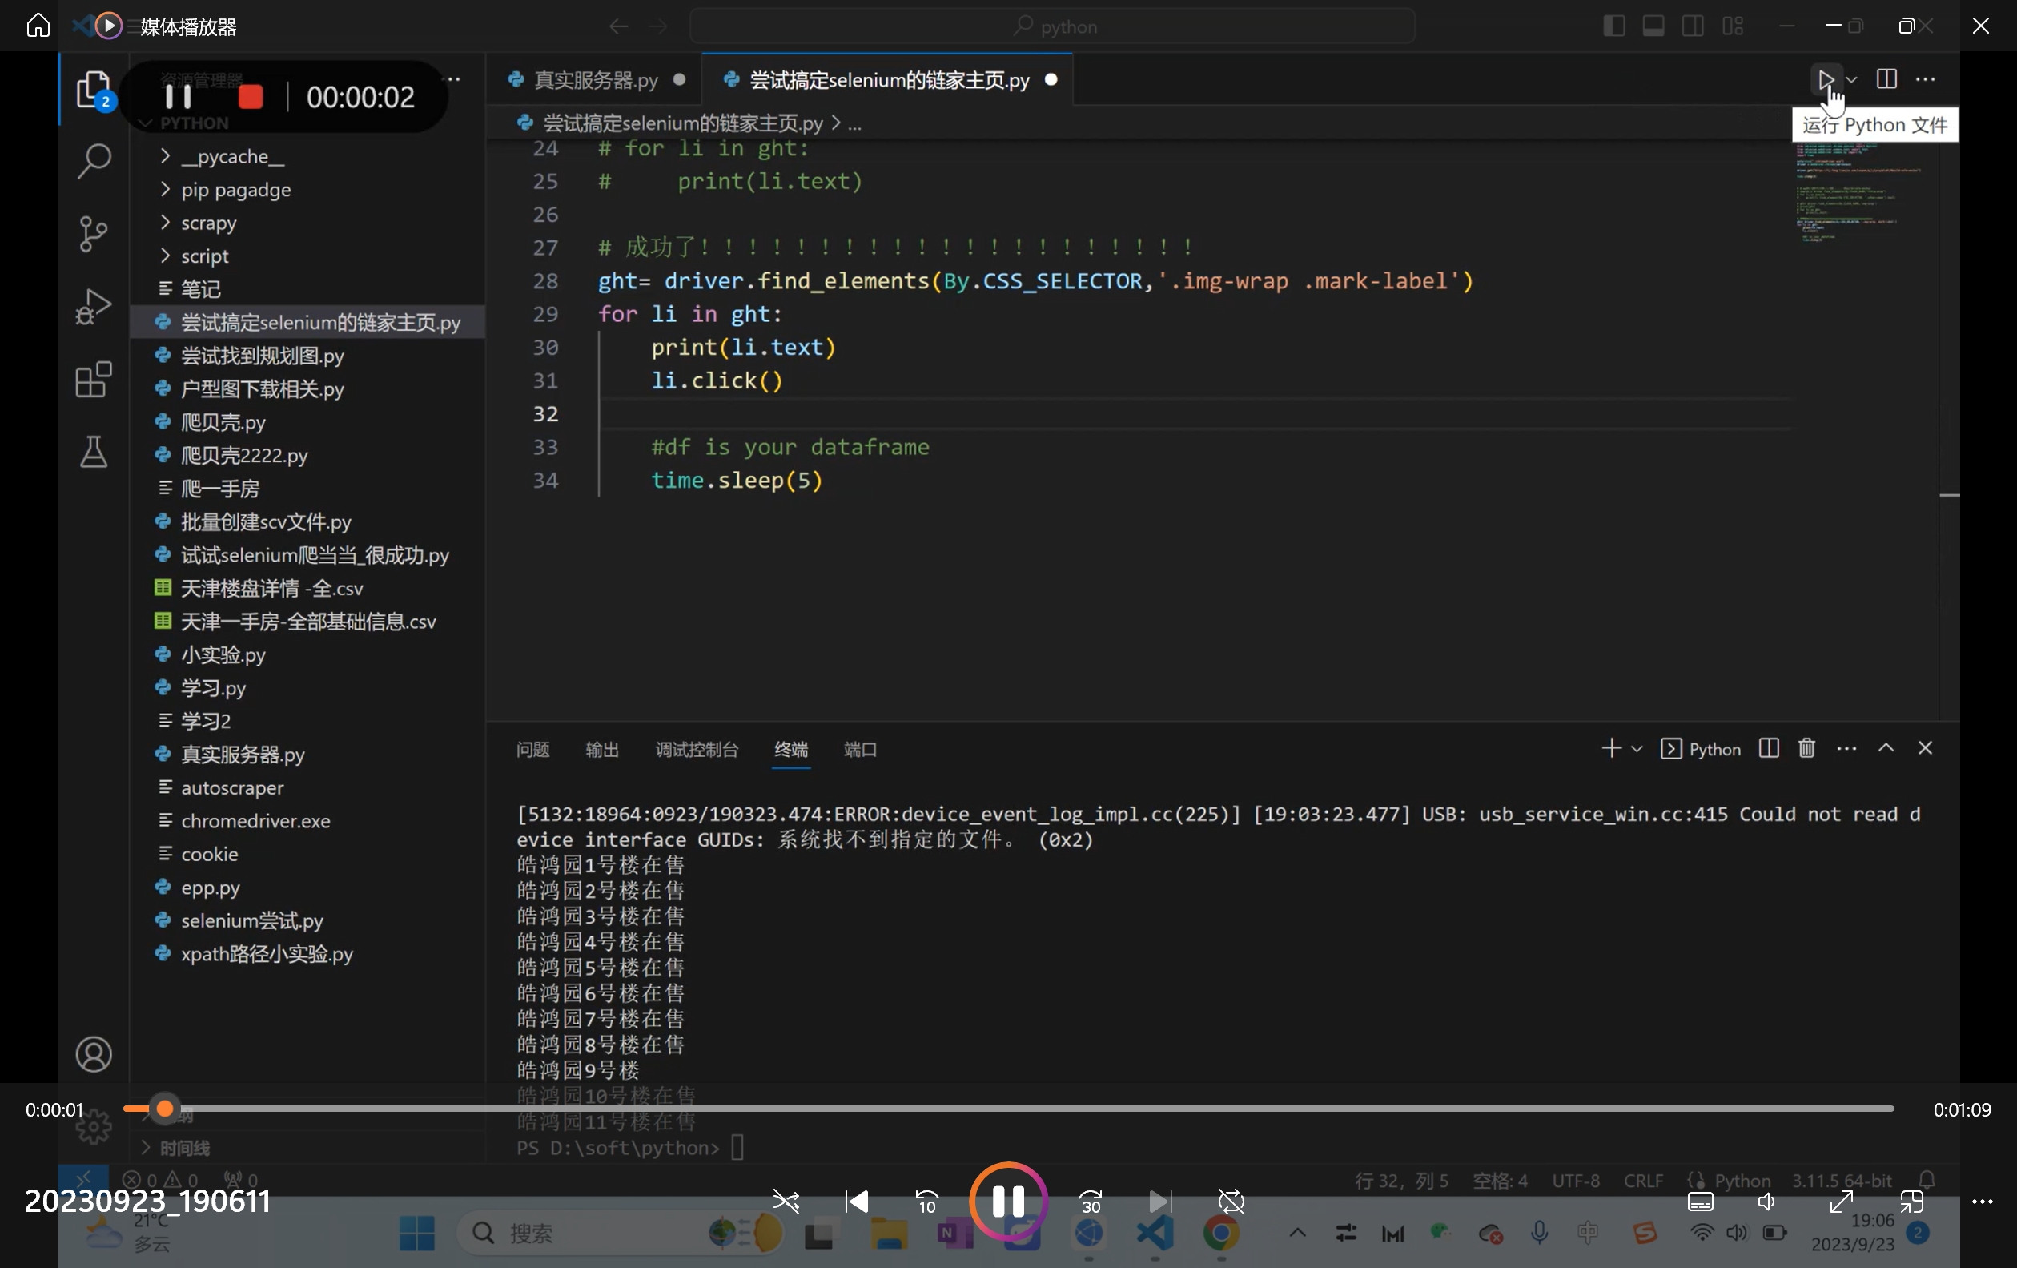This screenshot has height=1268, width=2017.
Task: Open the Testing flask view
Action: 93,452
